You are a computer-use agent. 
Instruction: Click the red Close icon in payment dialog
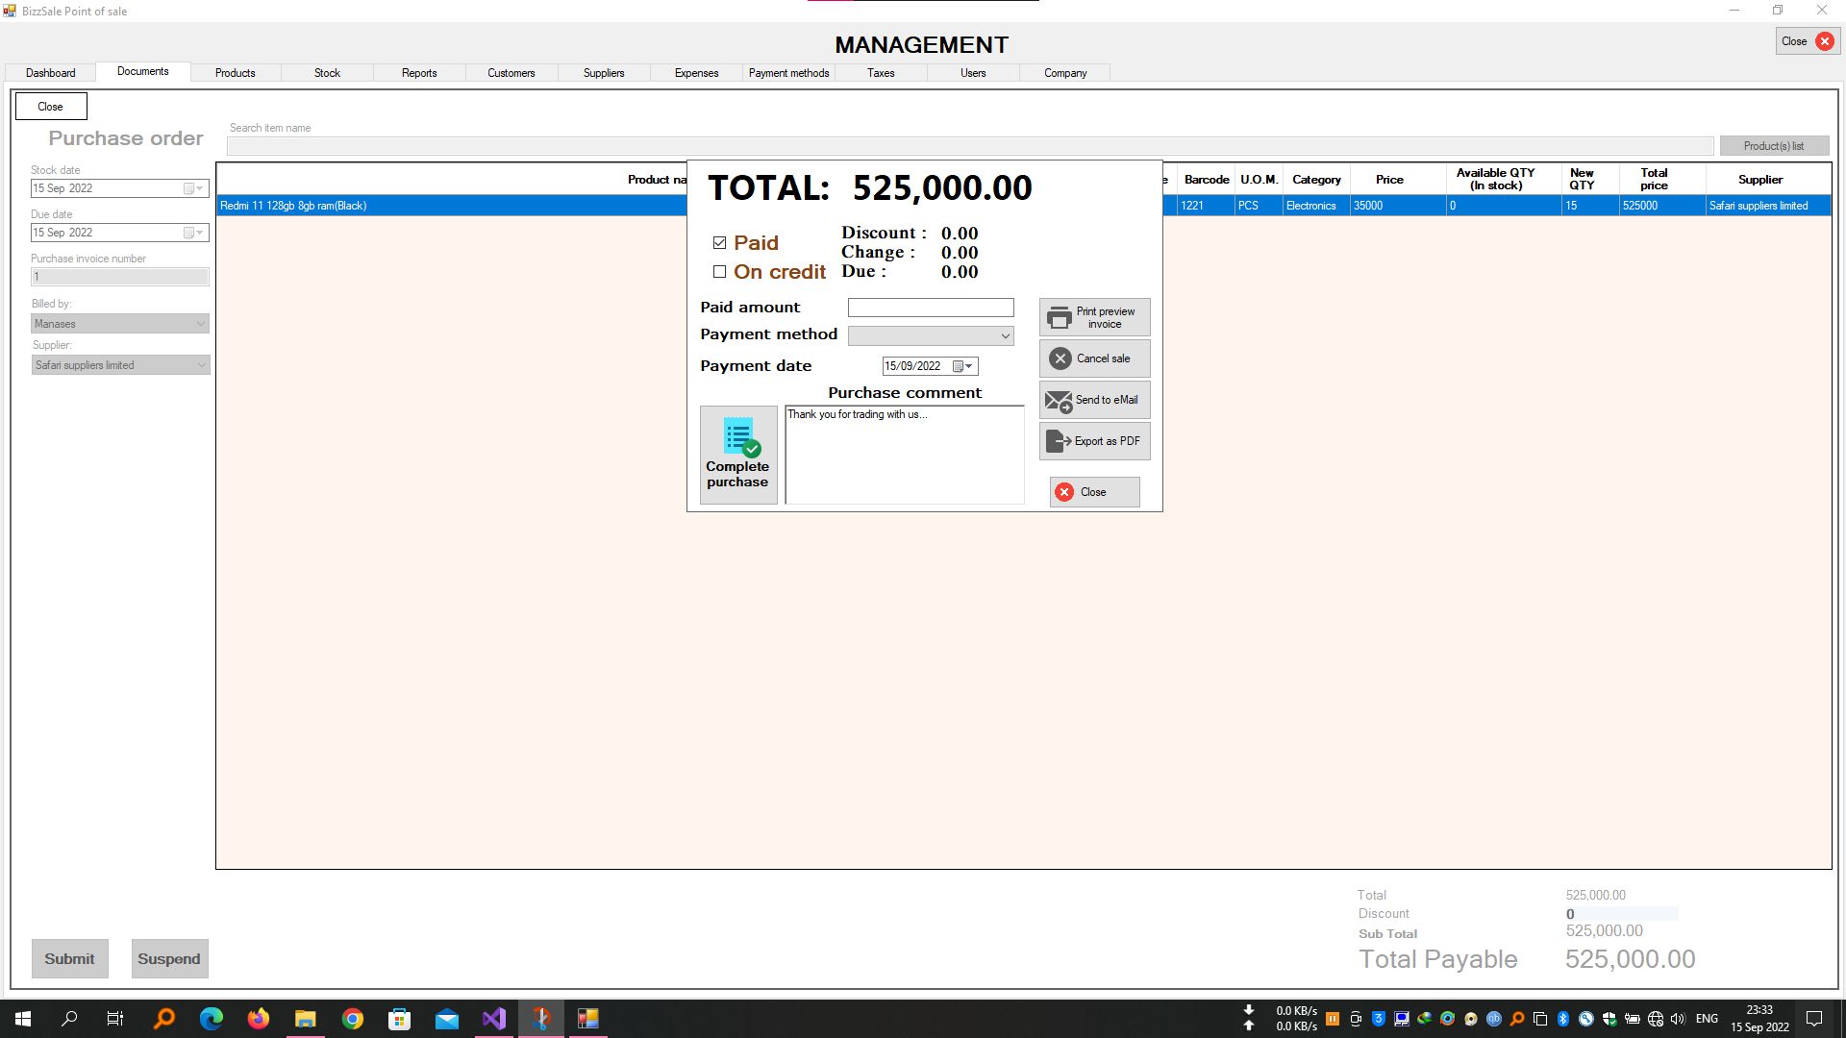tap(1064, 492)
